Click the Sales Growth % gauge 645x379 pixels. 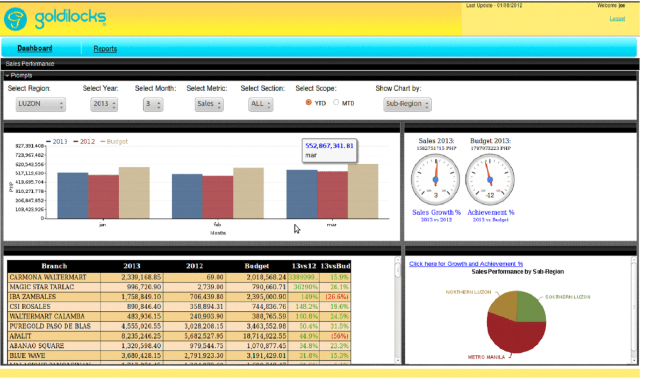pos(435,179)
